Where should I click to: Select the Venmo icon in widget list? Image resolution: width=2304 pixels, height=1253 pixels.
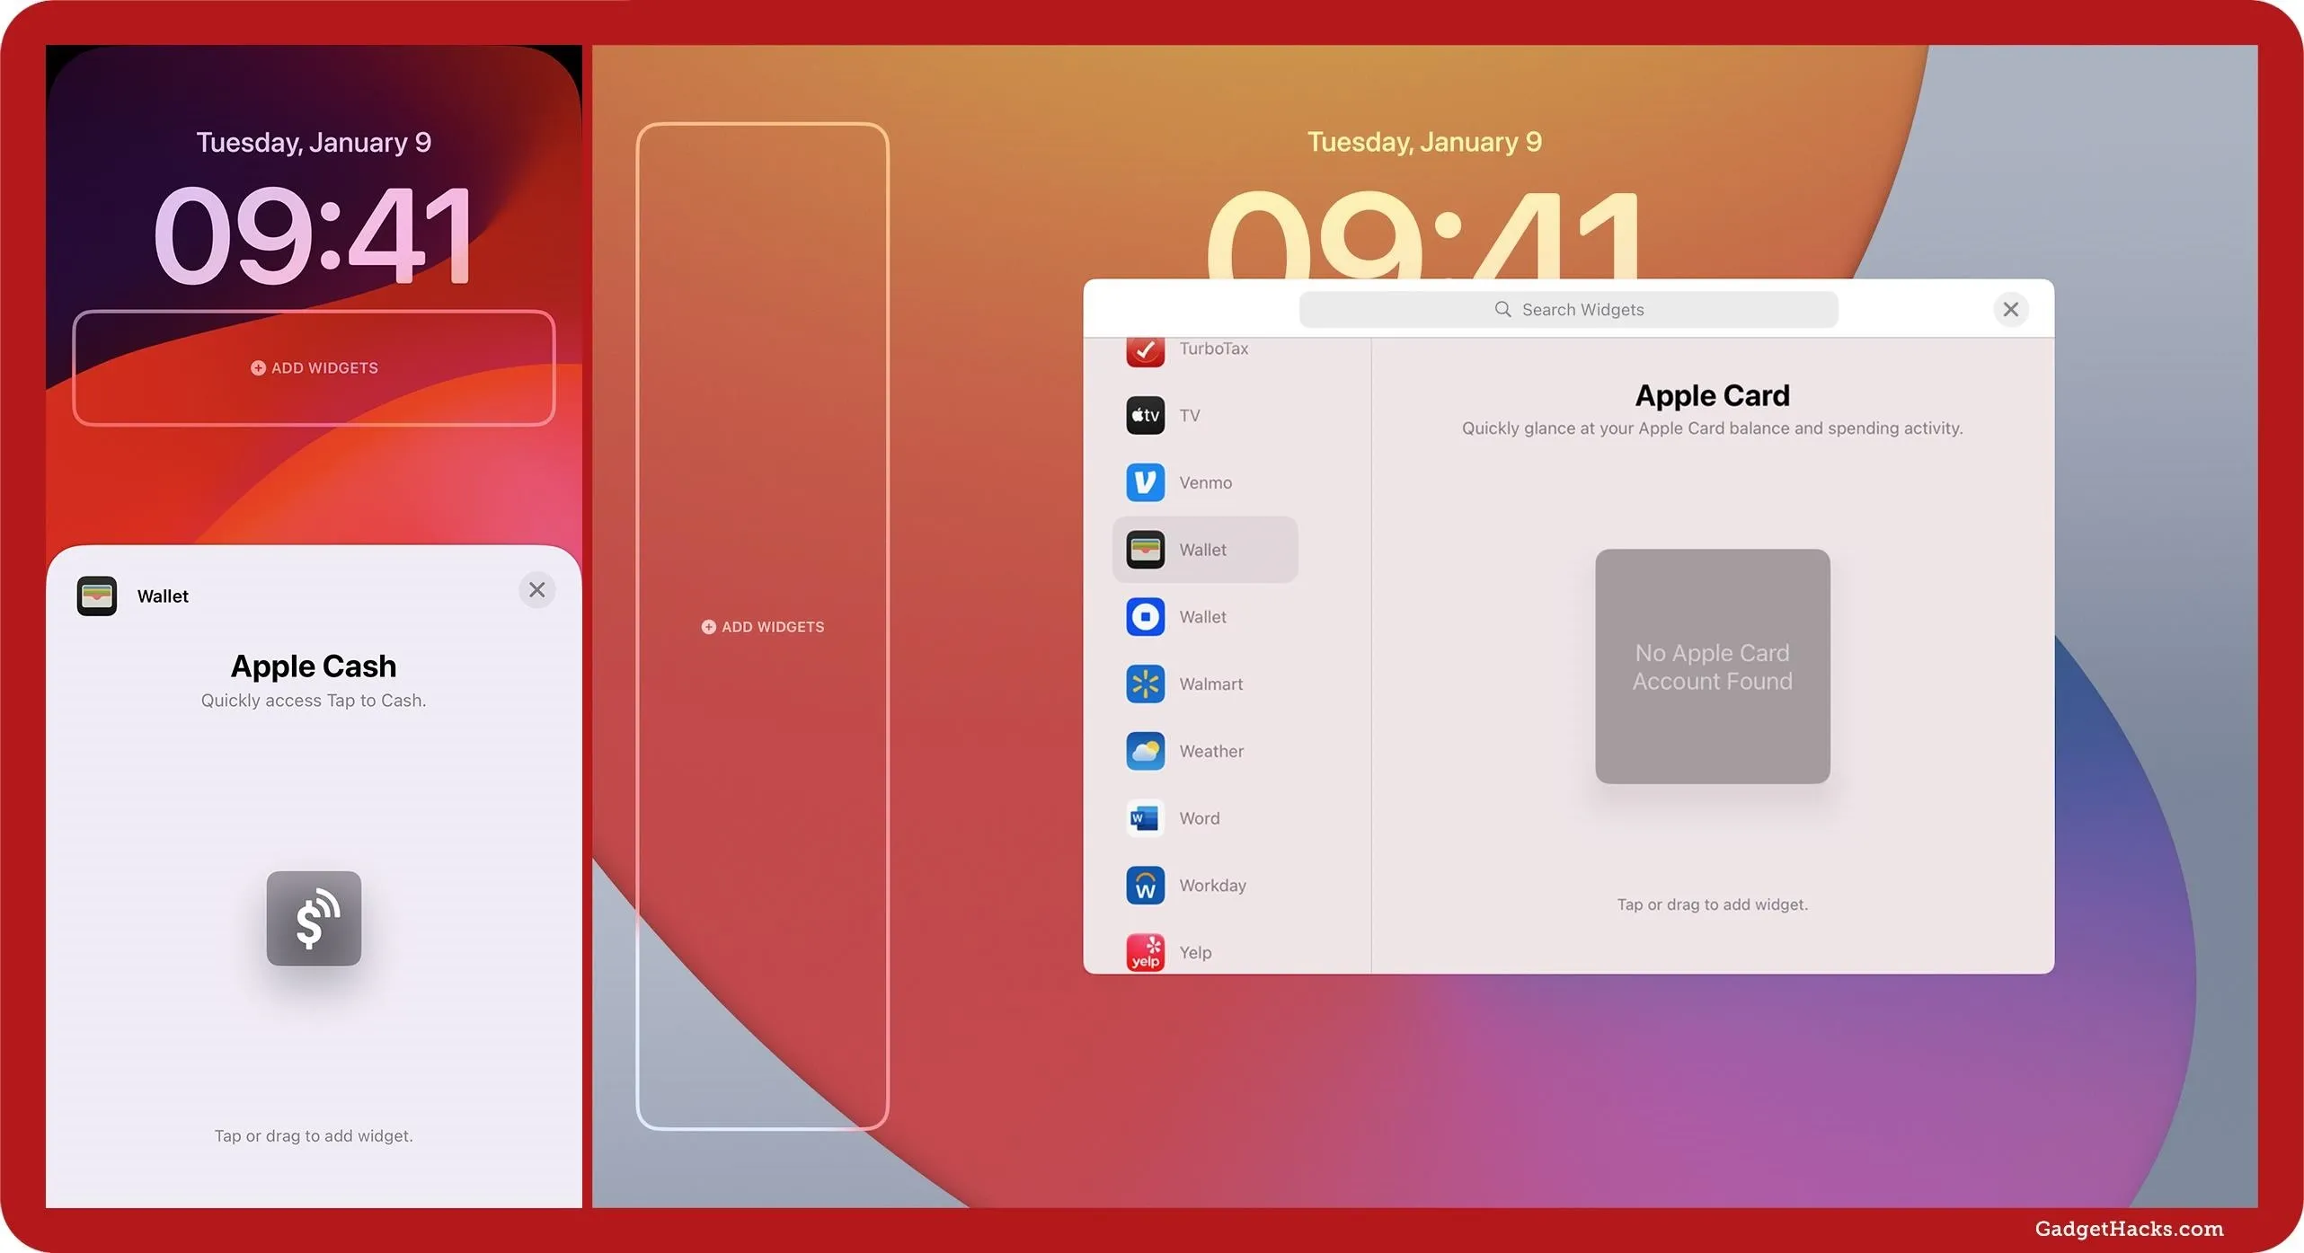[1145, 482]
